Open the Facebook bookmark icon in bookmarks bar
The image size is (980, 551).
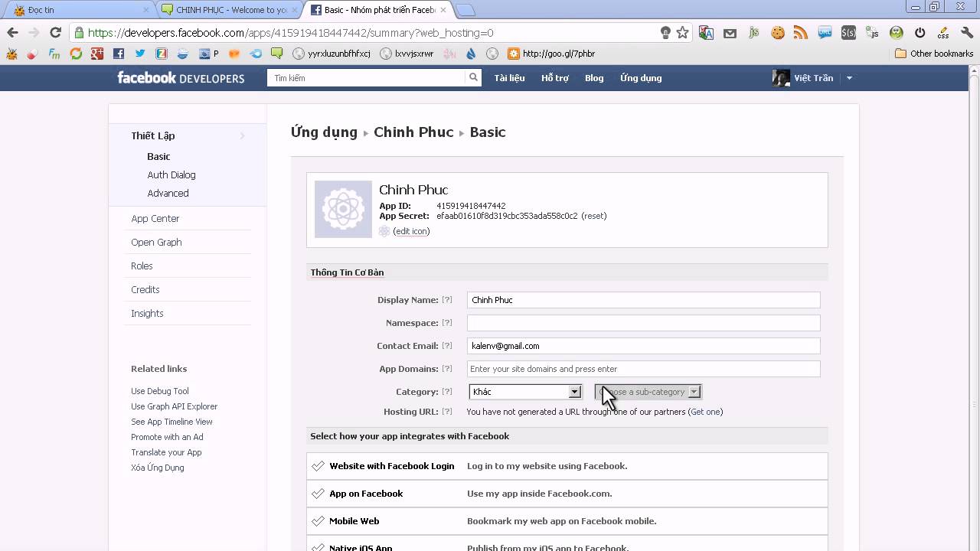click(118, 54)
